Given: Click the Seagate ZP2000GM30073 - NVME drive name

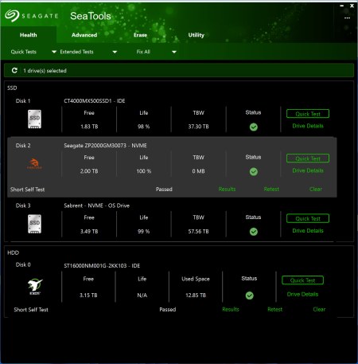Looking at the screenshot, I should [x=105, y=146].
